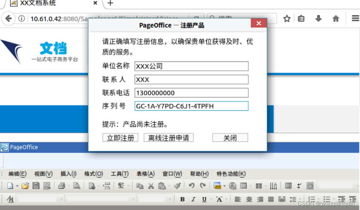Print the document with the printer icon
Image resolution: width=360 pixels, height=210 pixels.
[x=62, y=186]
